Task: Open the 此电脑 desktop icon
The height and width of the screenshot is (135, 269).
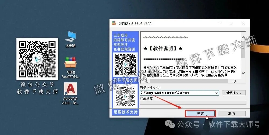Action: click(70, 39)
